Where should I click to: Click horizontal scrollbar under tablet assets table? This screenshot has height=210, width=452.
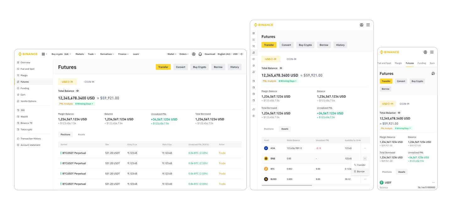[287, 185]
